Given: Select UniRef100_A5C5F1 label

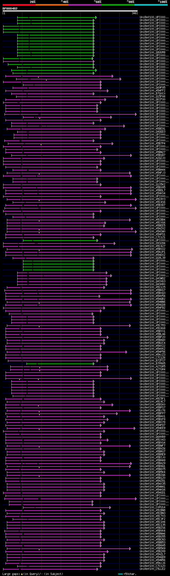Looking at the screenshot, I should (x=152, y=399).
